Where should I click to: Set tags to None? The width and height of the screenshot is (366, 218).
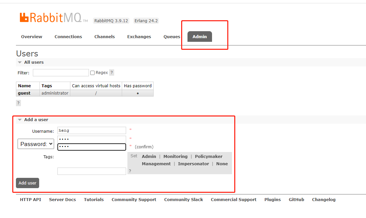coord(222,164)
